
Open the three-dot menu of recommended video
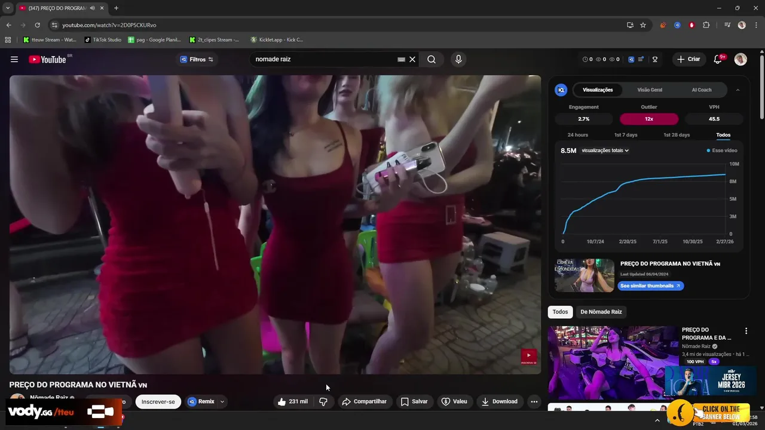[746, 331]
